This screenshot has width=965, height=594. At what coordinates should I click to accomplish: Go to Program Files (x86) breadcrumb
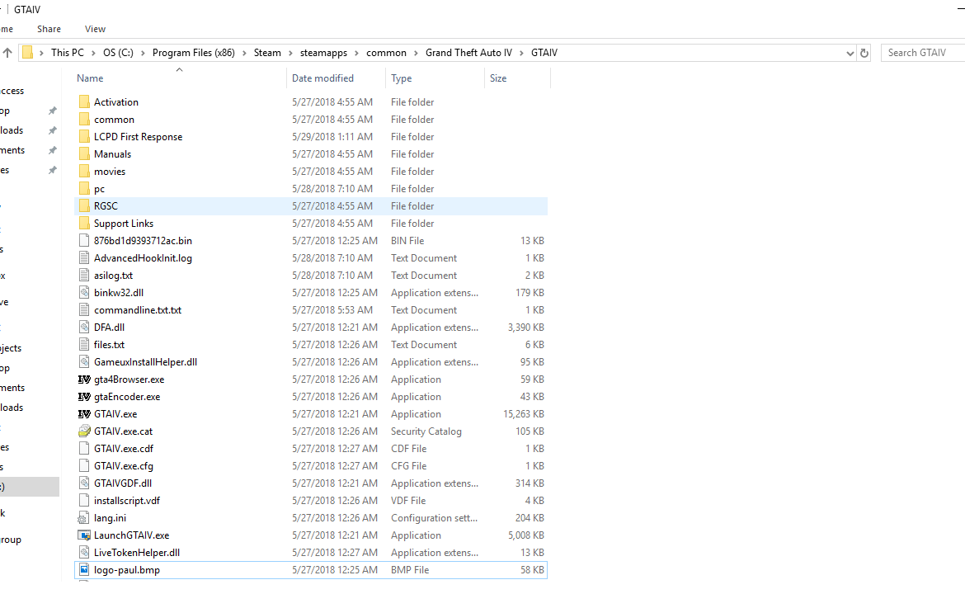pos(194,53)
